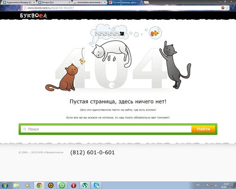236x189 pixels.
Task: Open the Windows Start menu orb
Action: pyautogui.click(x=5, y=185)
